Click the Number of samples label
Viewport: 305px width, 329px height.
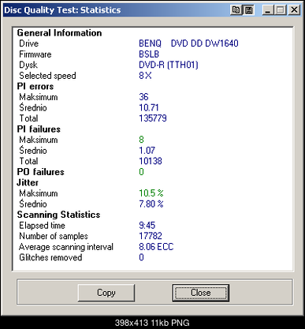click(x=54, y=236)
